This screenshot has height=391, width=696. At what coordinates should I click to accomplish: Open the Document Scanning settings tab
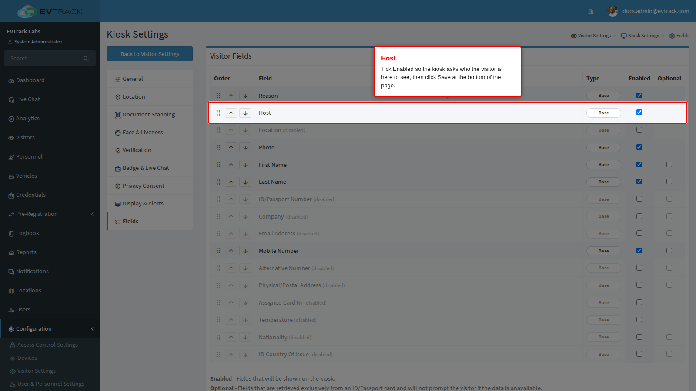[150, 115]
